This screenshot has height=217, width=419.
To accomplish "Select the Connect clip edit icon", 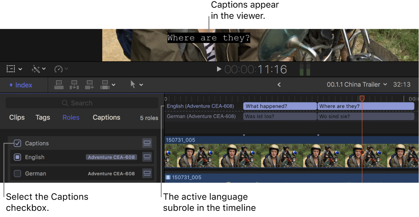I will point(59,84).
